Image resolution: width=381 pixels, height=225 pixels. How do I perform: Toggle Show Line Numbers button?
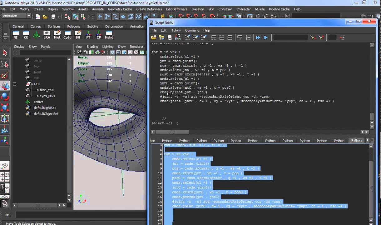tap(248, 37)
